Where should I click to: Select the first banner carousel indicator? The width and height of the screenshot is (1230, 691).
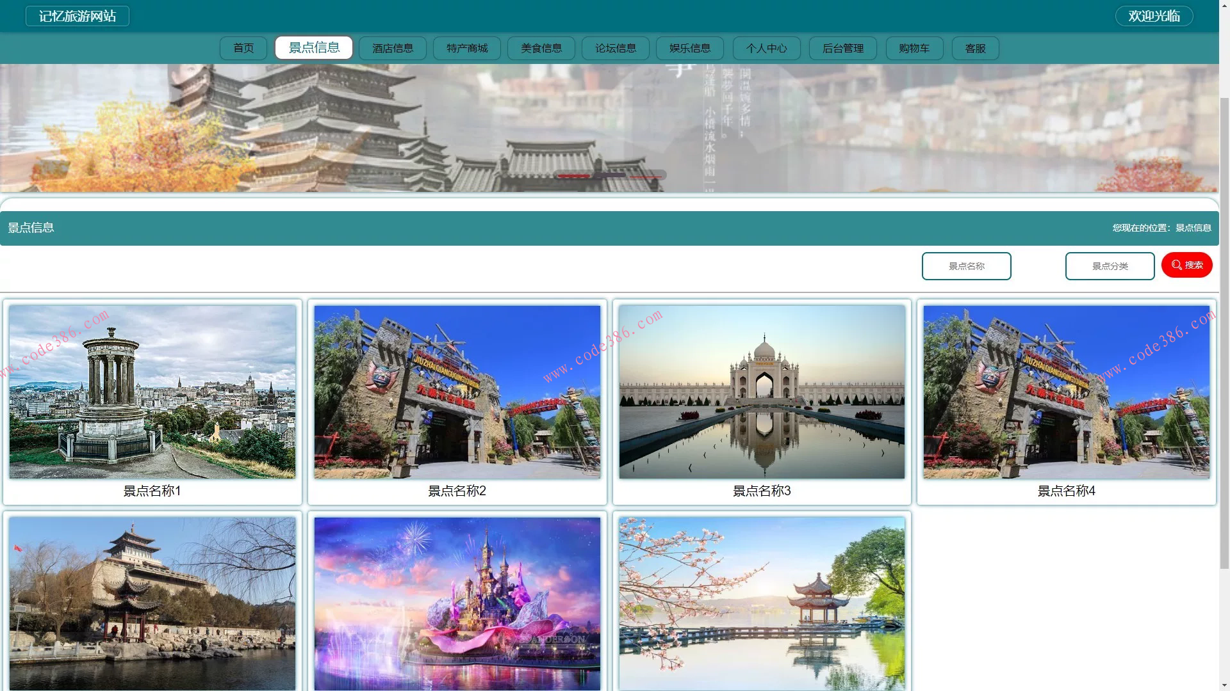click(x=574, y=175)
